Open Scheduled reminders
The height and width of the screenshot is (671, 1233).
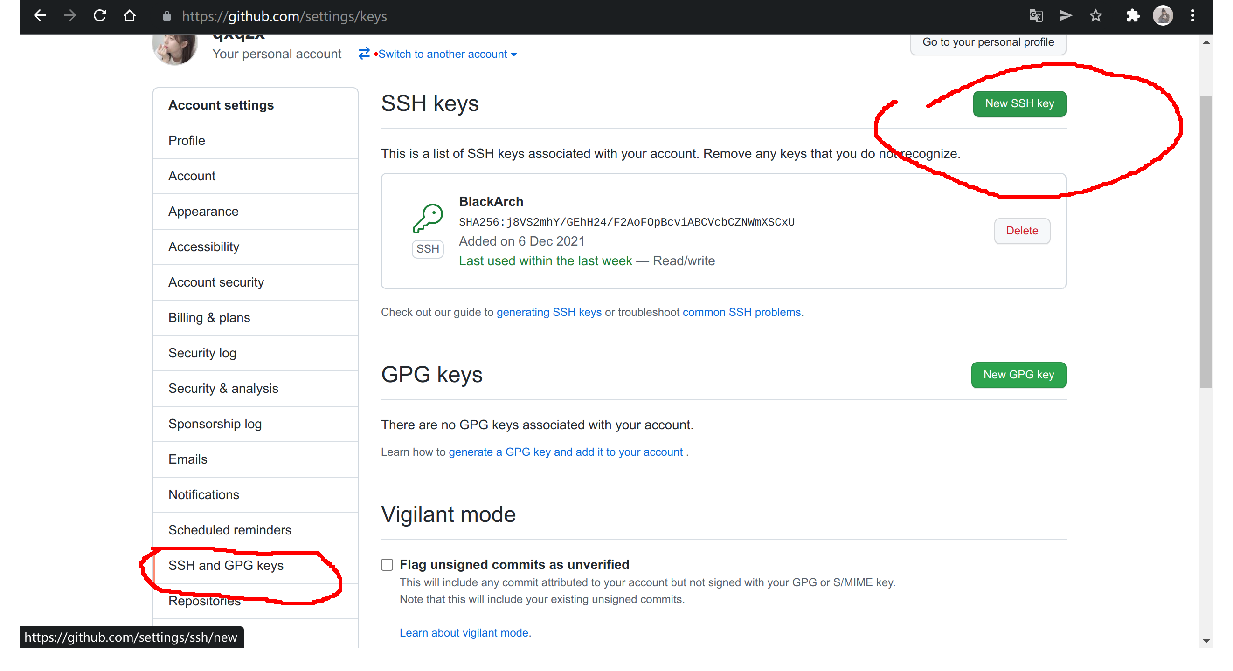tap(255, 530)
